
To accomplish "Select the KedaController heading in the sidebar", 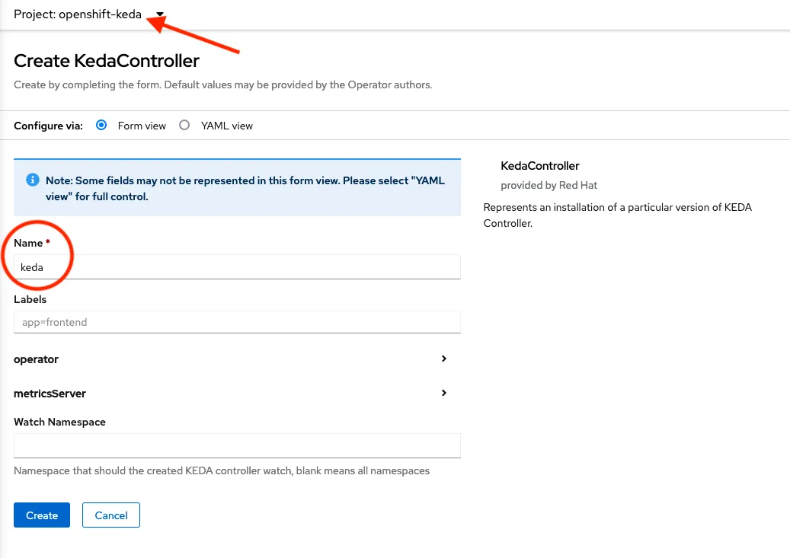I will click(x=539, y=165).
